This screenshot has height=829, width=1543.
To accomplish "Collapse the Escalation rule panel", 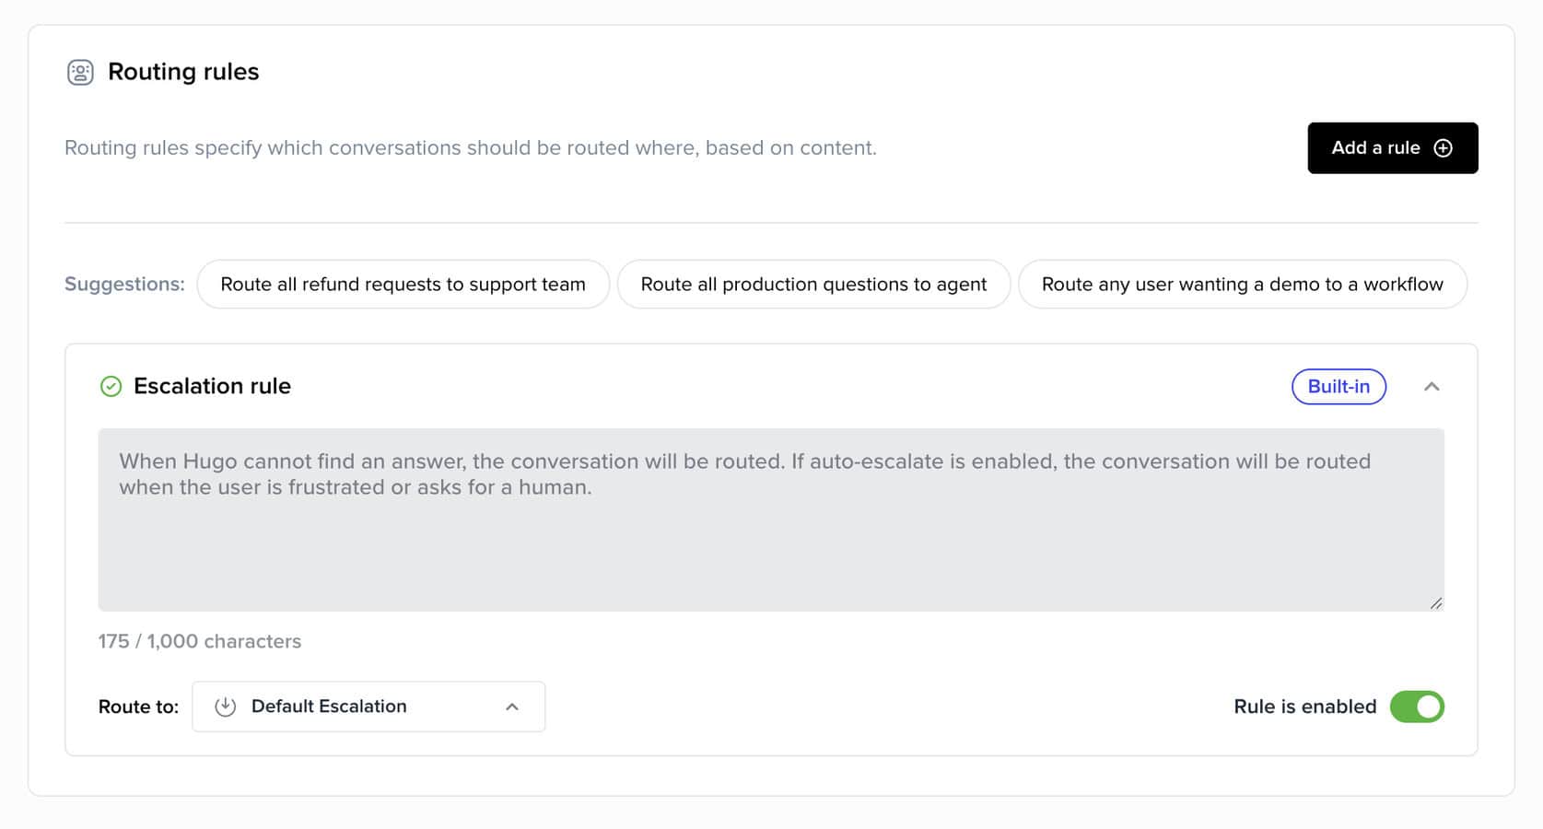I will [x=1431, y=387].
